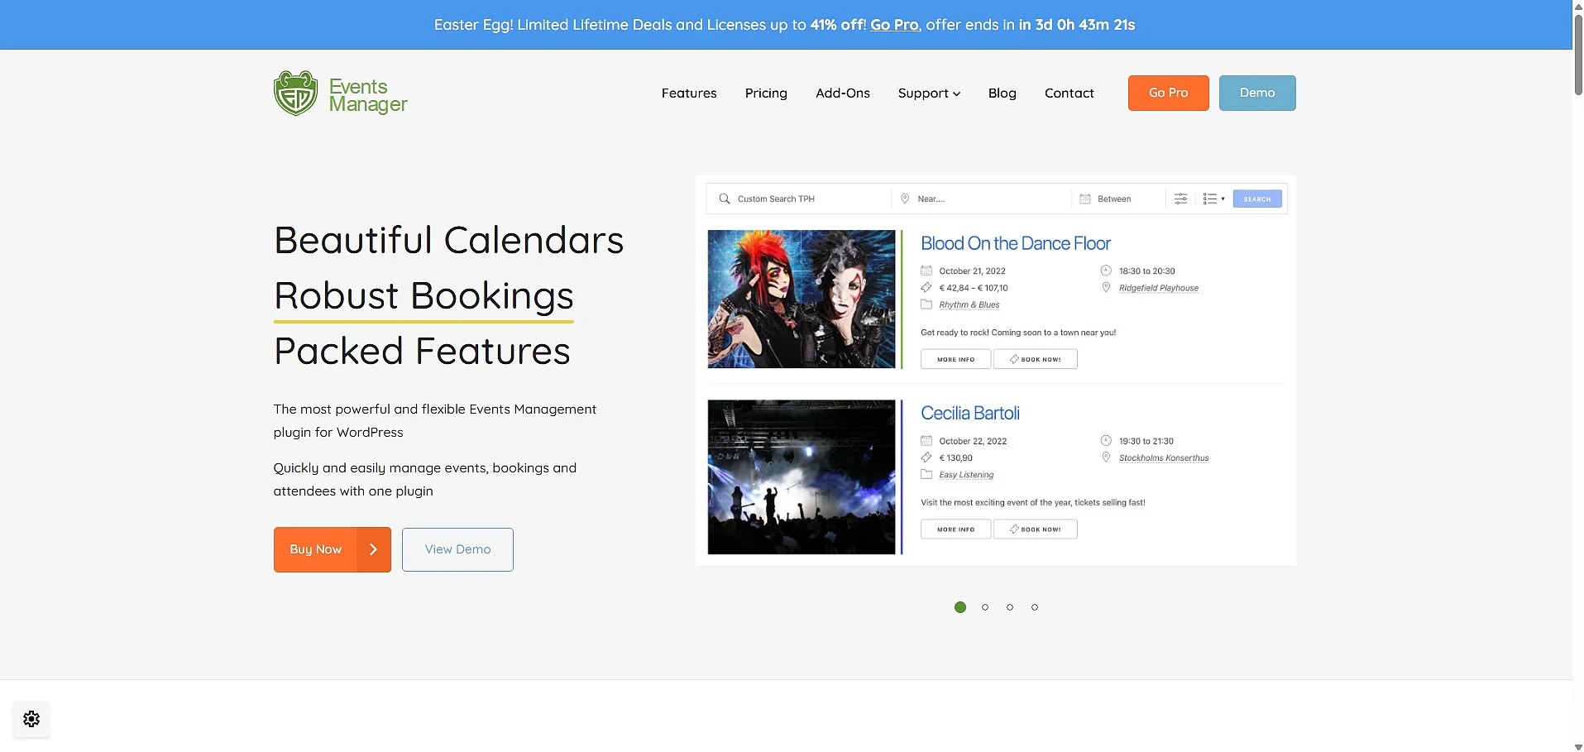This screenshot has width=1584, height=752.
Task: Click Book Now for Blood On the Dance Floor
Action: pos(1036,359)
